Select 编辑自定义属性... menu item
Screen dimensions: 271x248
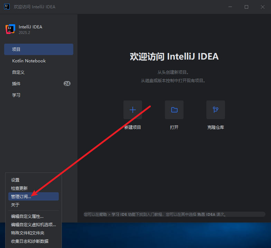pyautogui.click(x=34, y=216)
